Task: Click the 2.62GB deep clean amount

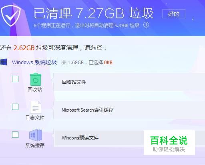Action: click(x=24, y=48)
